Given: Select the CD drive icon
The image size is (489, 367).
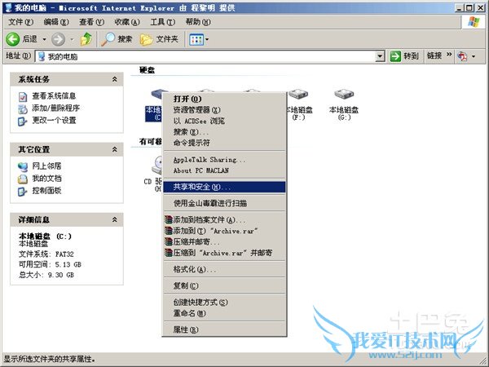Looking at the screenshot, I should (x=156, y=165).
